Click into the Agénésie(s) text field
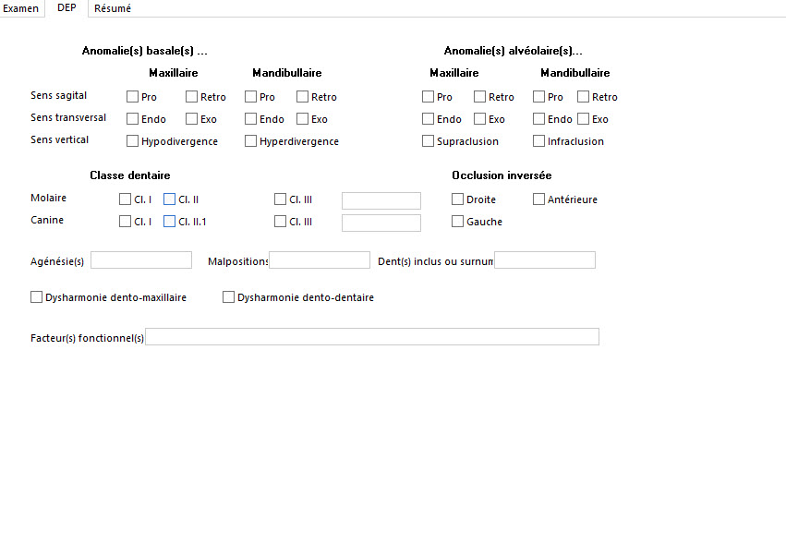786x543 pixels. coord(140,259)
